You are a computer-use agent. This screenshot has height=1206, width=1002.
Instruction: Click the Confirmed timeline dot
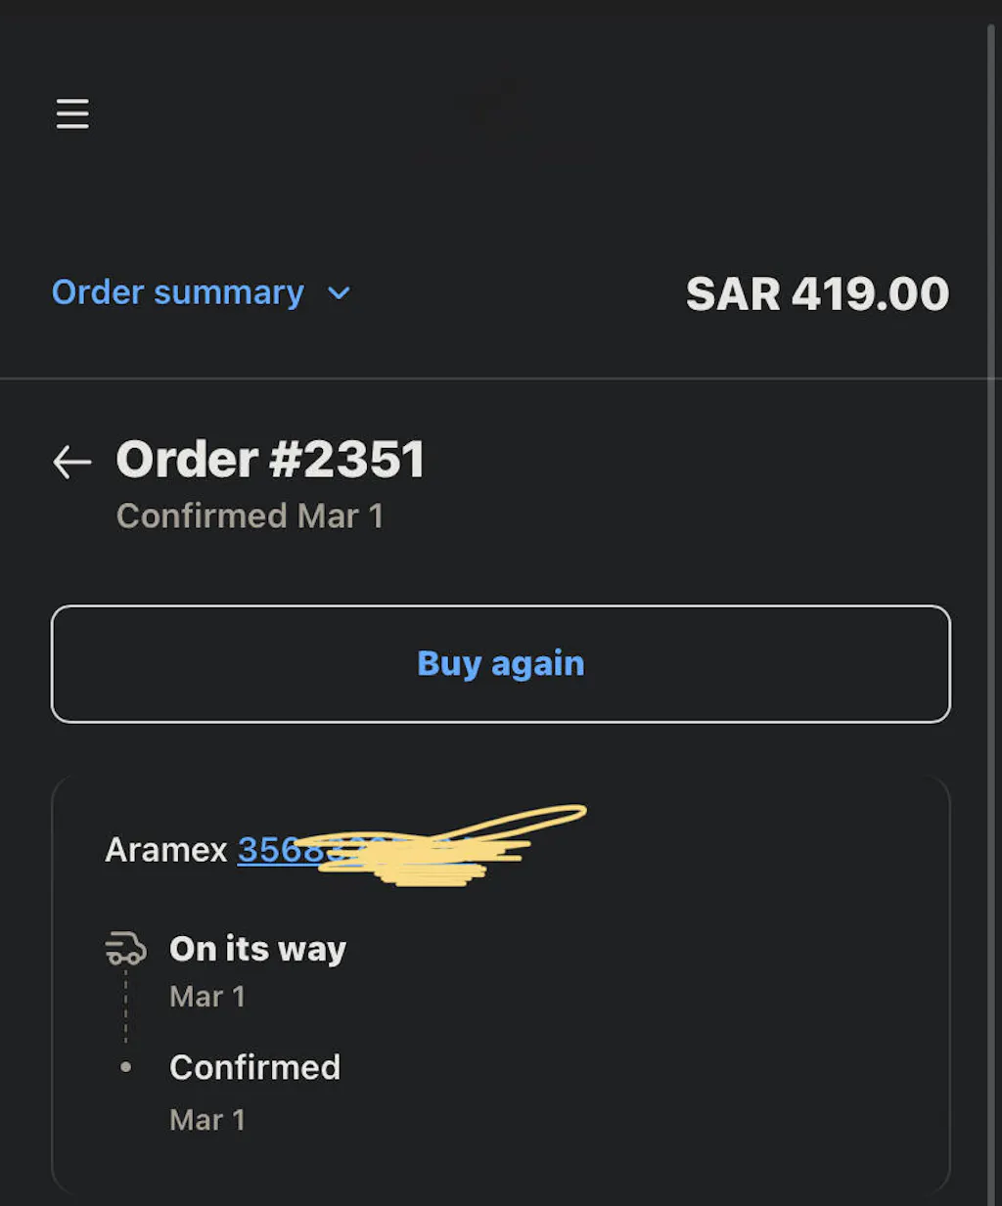coord(125,1067)
